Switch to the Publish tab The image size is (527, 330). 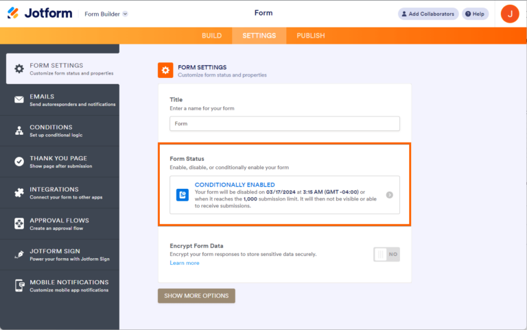[311, 36]
